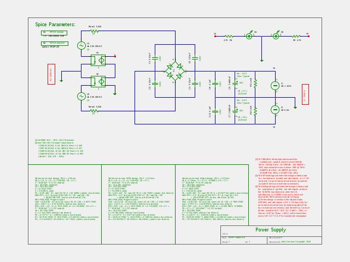The width and height of the screenshot is (350, 262).
Task: Click the left stereo design calculation notes
Action: pos(67,199)
